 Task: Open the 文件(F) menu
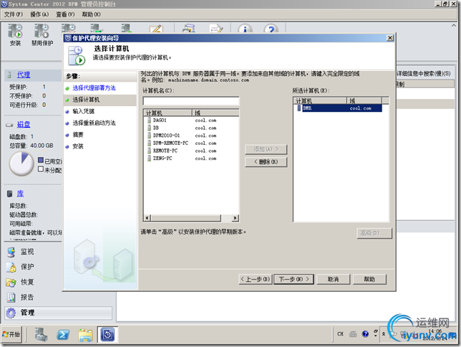[x=13, y=14]
